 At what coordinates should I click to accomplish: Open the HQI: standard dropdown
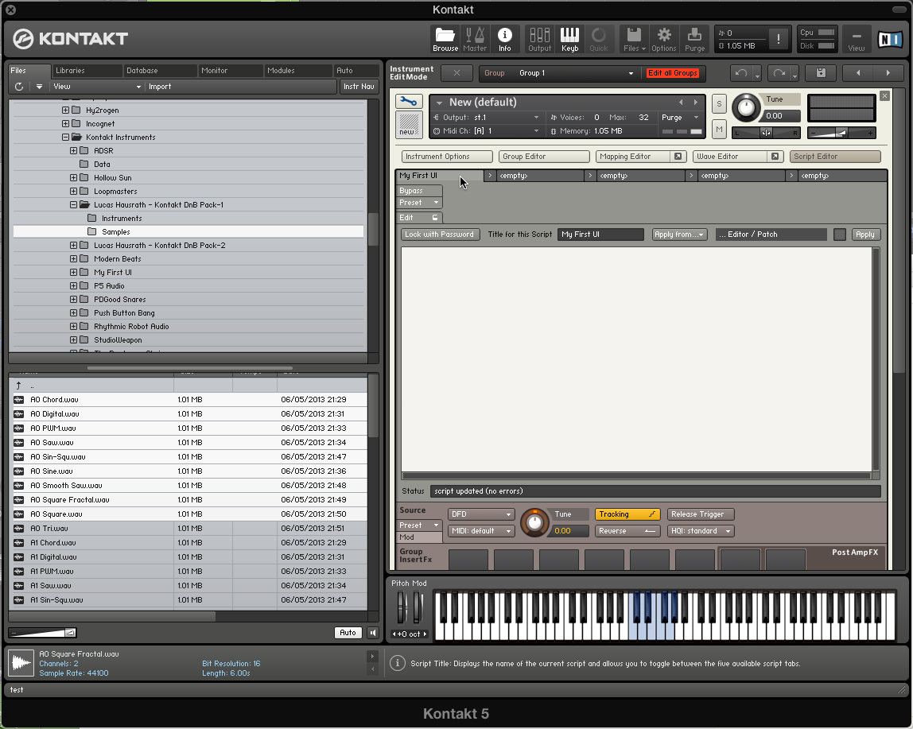point(701,531)
